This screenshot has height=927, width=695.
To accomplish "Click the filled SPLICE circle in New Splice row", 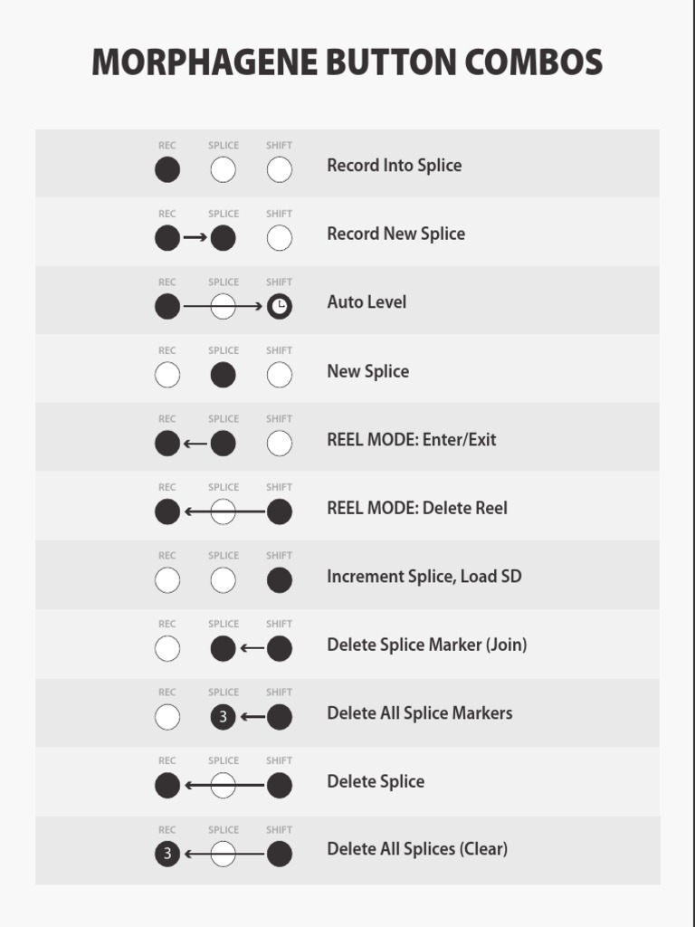I will 223,375.
